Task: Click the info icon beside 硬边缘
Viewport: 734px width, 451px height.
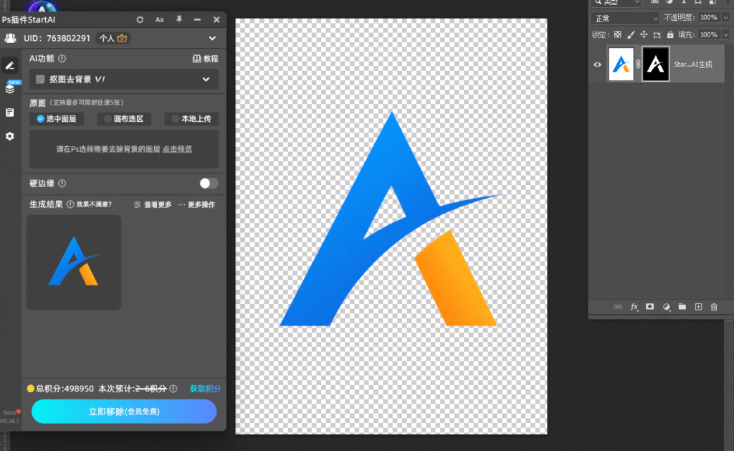Action: (62, 183)
